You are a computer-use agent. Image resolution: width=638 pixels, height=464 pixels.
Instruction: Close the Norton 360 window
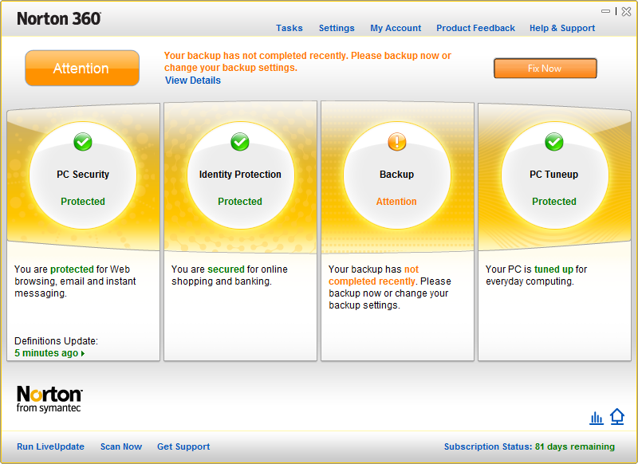(627, 11)
